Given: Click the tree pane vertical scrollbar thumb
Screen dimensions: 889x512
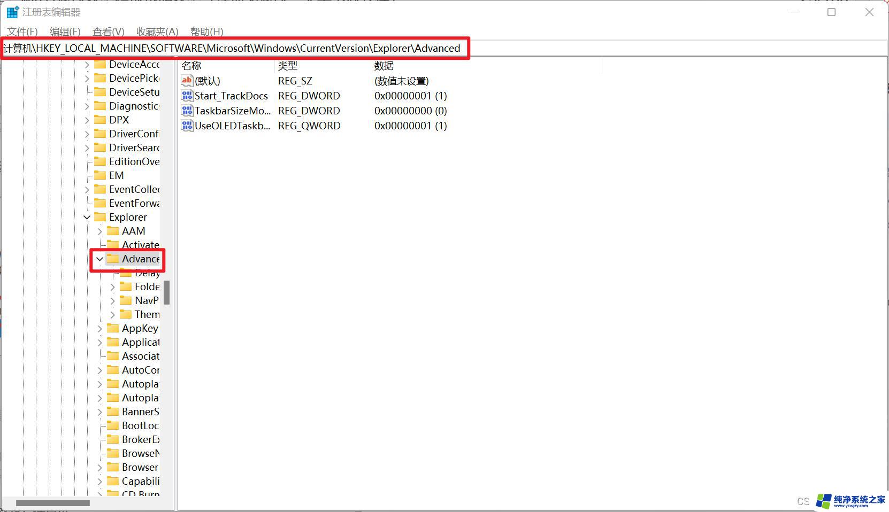Looking at the screenshot, I should (167, 293).
